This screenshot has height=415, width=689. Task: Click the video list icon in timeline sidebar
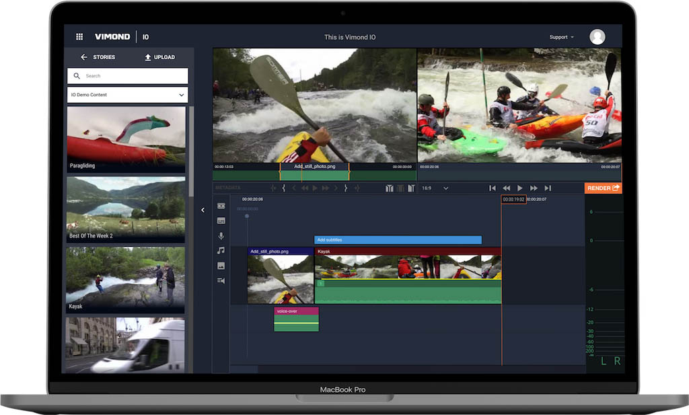click(221, 280)
